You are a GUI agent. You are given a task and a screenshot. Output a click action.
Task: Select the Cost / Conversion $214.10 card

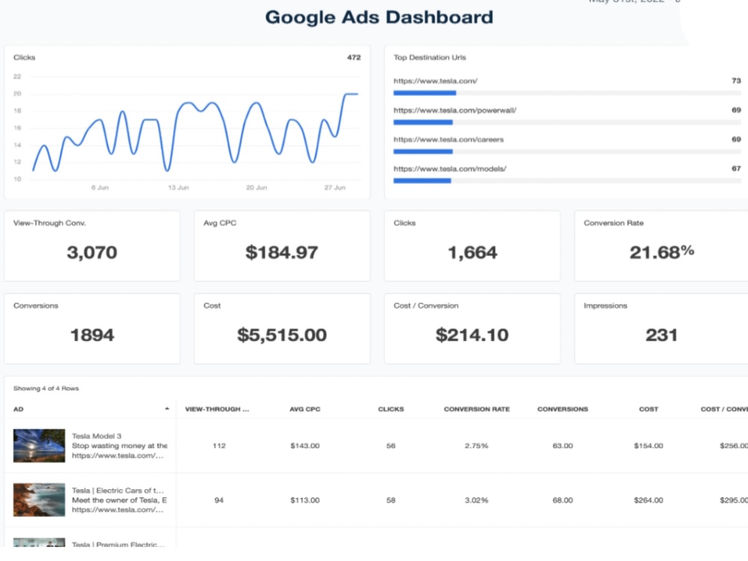click(x=472, y=328)
